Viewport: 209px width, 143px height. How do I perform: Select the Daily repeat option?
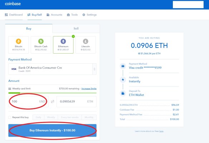click(x=38, y=117)
